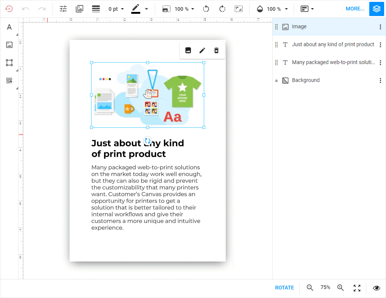Screen dimensions: 386x298
Task: Click the MORE... button
Action: pyautogui.click(x=355, y=9)
